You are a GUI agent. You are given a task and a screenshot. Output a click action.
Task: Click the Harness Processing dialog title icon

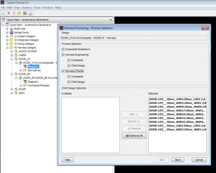(x=61, y=28)
